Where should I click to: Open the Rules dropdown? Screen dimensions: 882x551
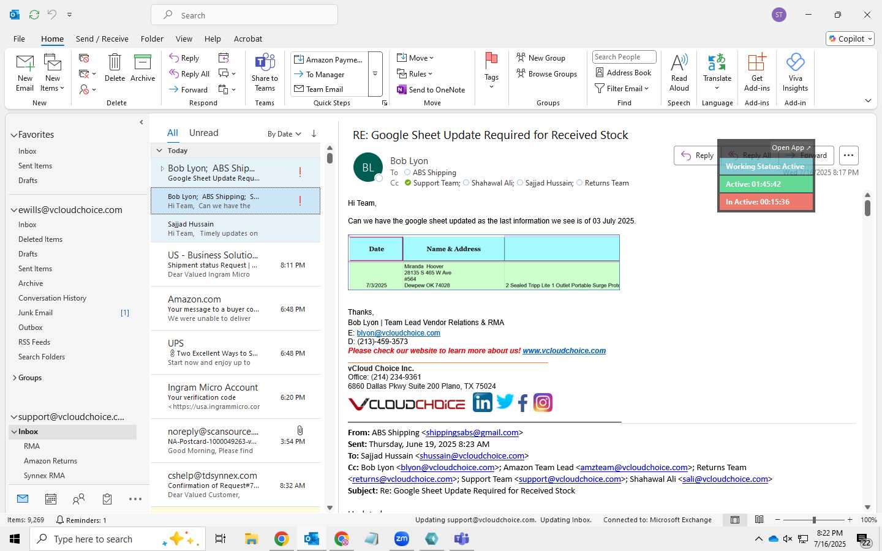coord(414,73)
